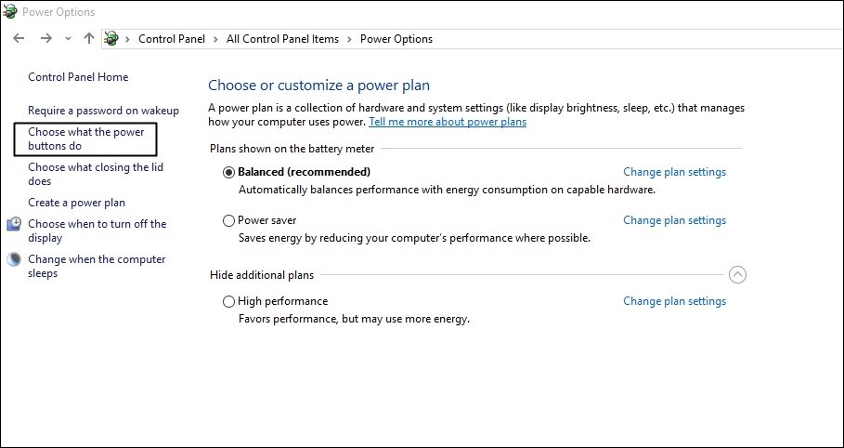844x448 pixels.
Task: Select the Power saver plan
Action: pos(229,221)
